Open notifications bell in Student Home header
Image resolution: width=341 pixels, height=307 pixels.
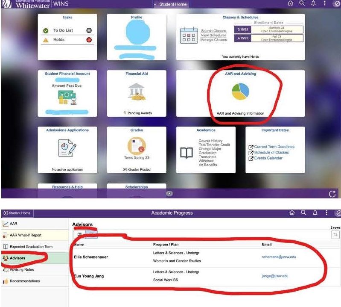pos(313,3)
